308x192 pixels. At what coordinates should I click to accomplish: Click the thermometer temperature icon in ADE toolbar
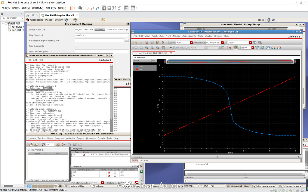[44, 145]
